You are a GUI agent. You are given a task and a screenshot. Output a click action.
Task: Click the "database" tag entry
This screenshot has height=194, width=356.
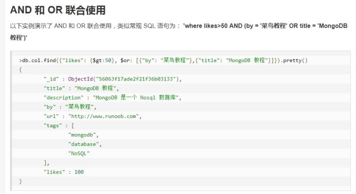[x=83, y=144]
